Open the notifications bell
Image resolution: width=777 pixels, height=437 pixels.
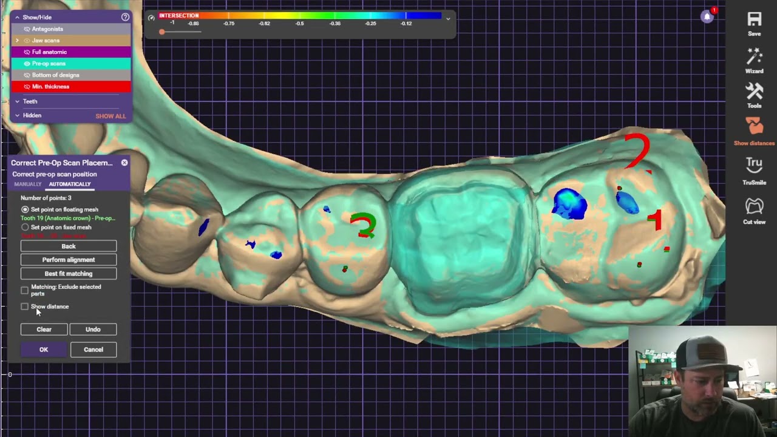pyautogui.click(x=707, y=17)
